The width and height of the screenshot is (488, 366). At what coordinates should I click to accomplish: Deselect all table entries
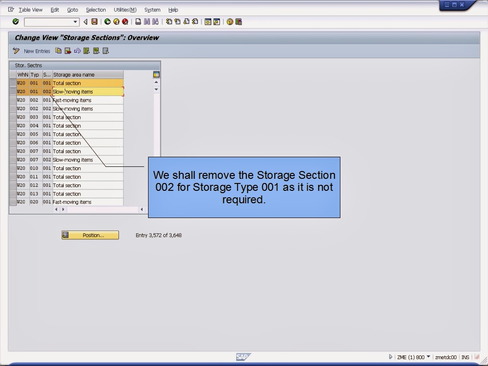[x=105, y=51]
